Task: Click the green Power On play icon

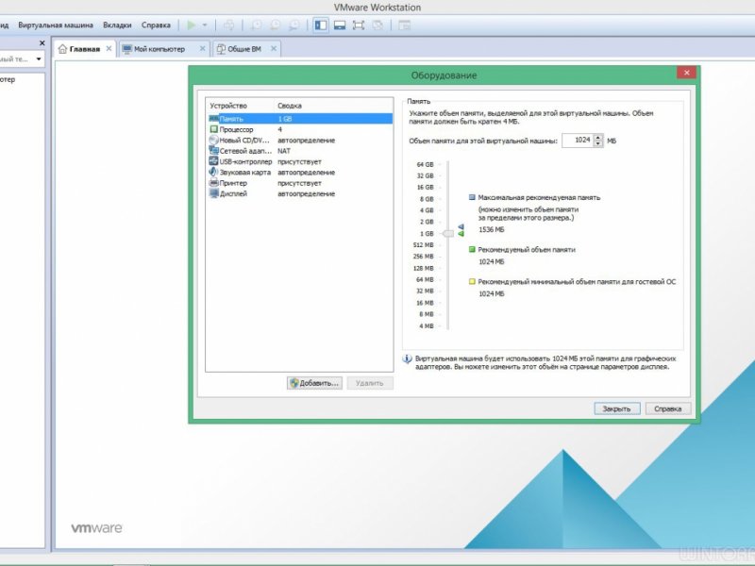Action: point(192,25)
